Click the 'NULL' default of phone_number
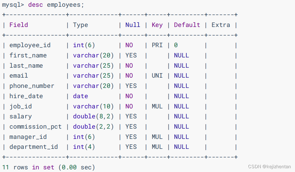The height and width of the screenshot is (172, 295). coord(181,86)
